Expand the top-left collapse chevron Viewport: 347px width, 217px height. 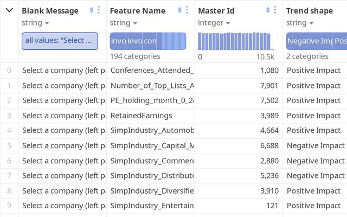[x=9, y=10]
